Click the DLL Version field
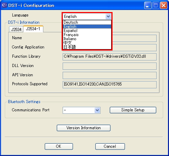This screenshot has width=169, height=156. (109, 66)
